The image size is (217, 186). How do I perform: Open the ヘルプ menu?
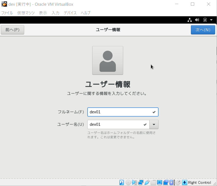tap(86, 13)
